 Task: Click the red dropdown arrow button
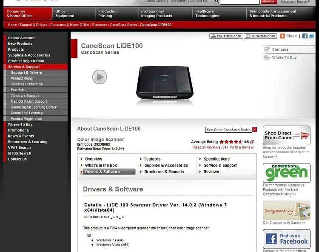coord(254,129)
